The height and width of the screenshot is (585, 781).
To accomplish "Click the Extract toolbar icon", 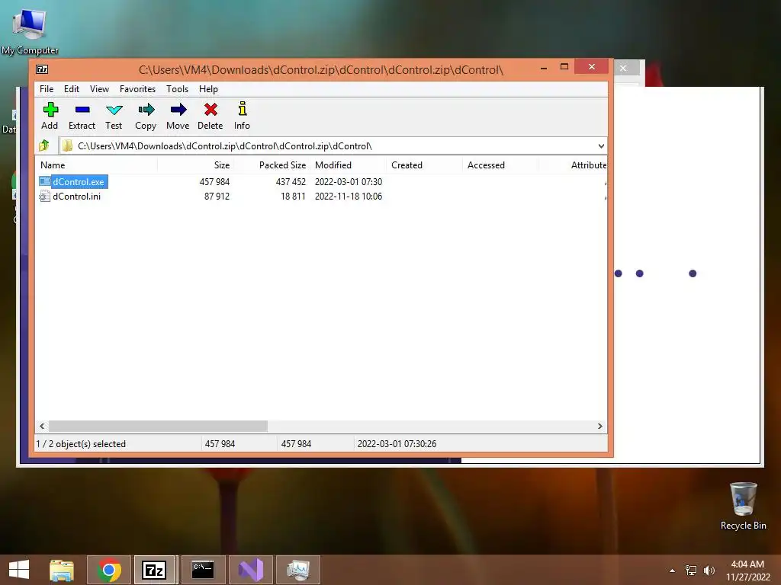I will pos(82,110).
